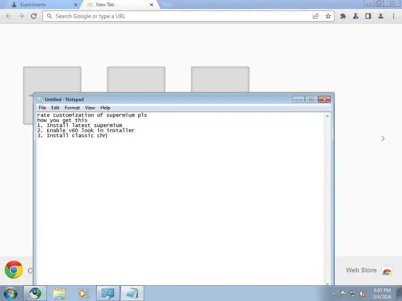Click the Show desktop button
The image size is (402, 301).
(x=399, y=293)
